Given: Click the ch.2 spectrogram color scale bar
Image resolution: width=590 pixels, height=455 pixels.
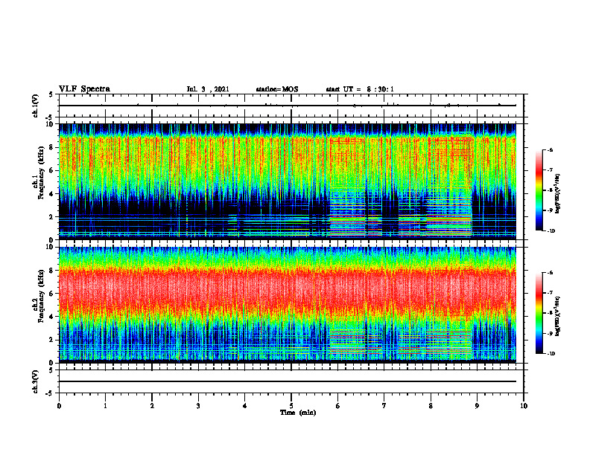Looking at the screenshot, I should tap(539, 313).
